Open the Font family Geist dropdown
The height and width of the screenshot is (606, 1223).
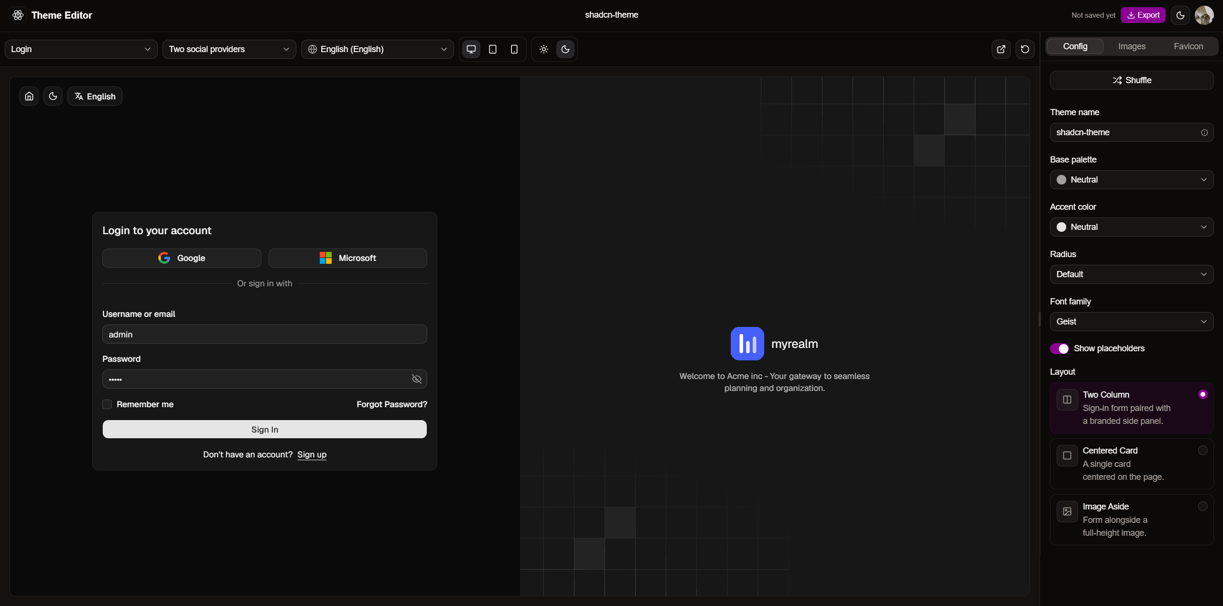[x=1132, y=322]
